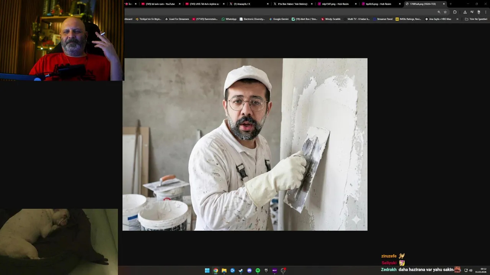Open the 'Multi TV - 6 haber k...' bookmark

pyautogui.click(x=357, y=19)
